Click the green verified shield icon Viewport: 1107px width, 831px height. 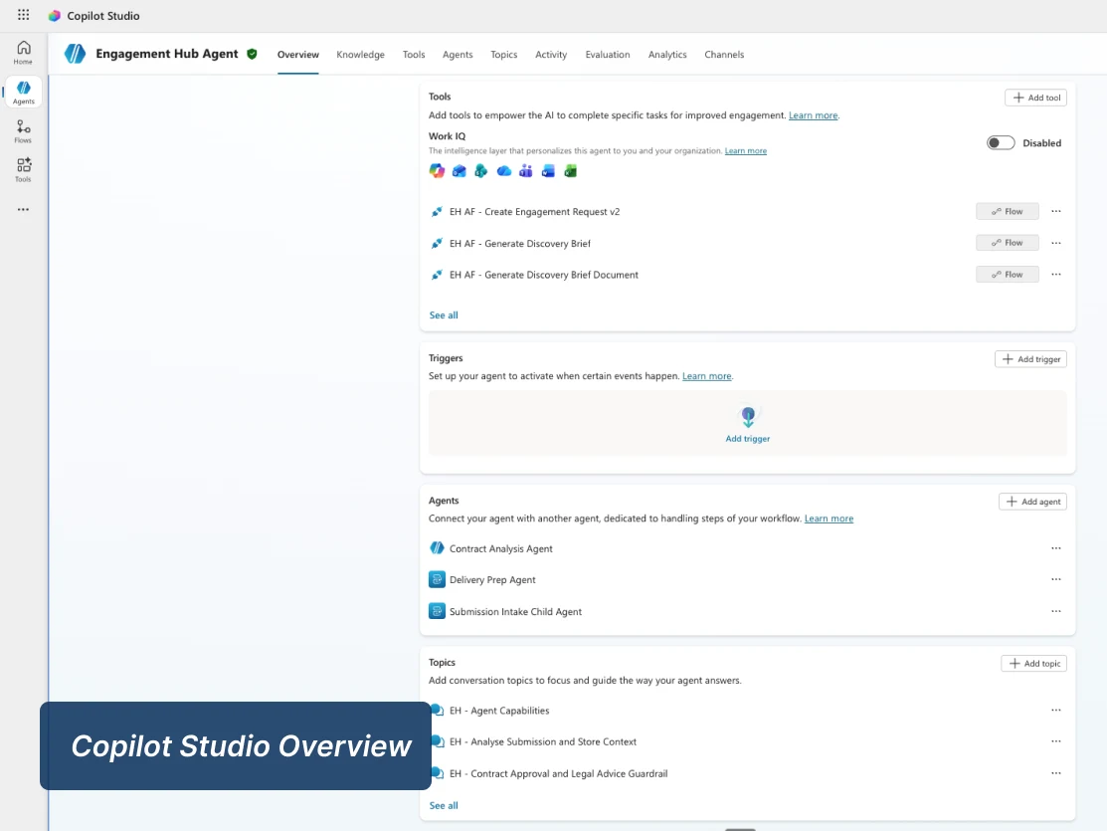pos(252,54)
